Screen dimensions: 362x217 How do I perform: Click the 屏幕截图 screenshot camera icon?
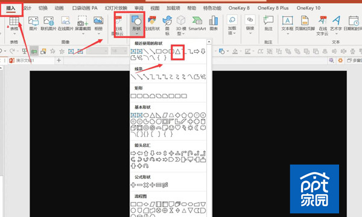[x=83, y=21]
